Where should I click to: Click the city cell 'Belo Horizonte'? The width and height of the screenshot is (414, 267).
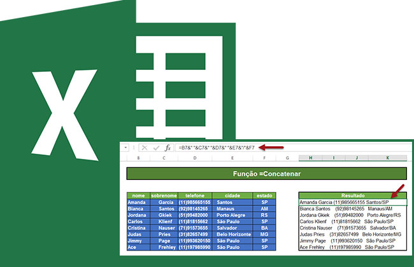232,235
